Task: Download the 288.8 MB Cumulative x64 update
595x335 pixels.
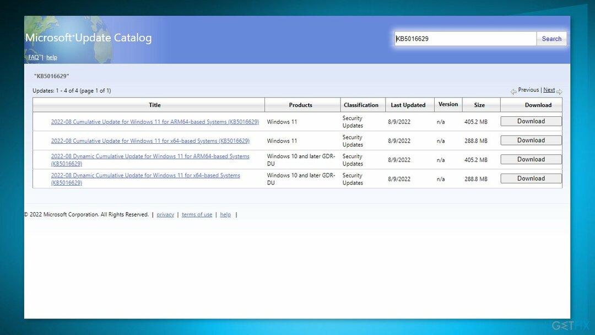Action: coord(531,141)
